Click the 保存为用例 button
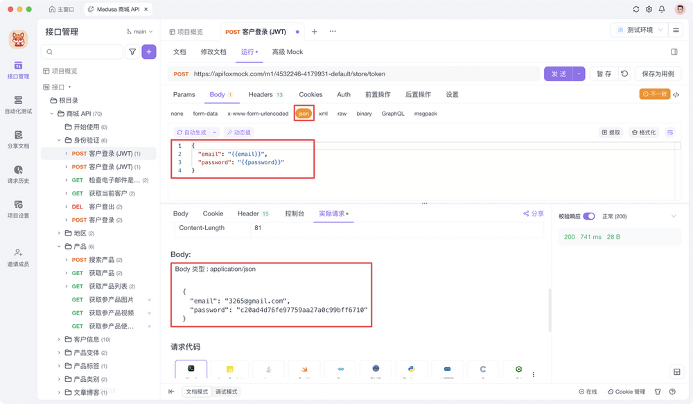Screen dimensions: 693x404 pos(658,74)
